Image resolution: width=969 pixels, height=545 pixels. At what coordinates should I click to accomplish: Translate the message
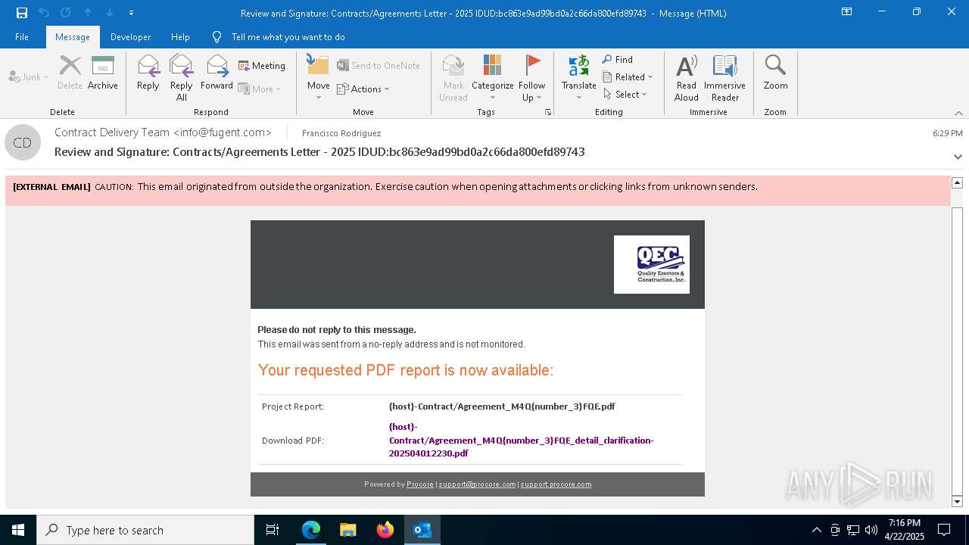(x=579, y=78)
